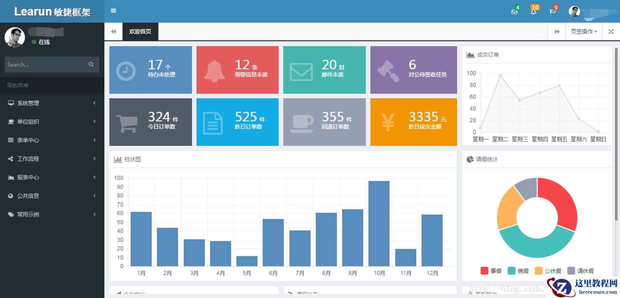Expand the 公共信息 chevron arrow

tap(94, 196)
